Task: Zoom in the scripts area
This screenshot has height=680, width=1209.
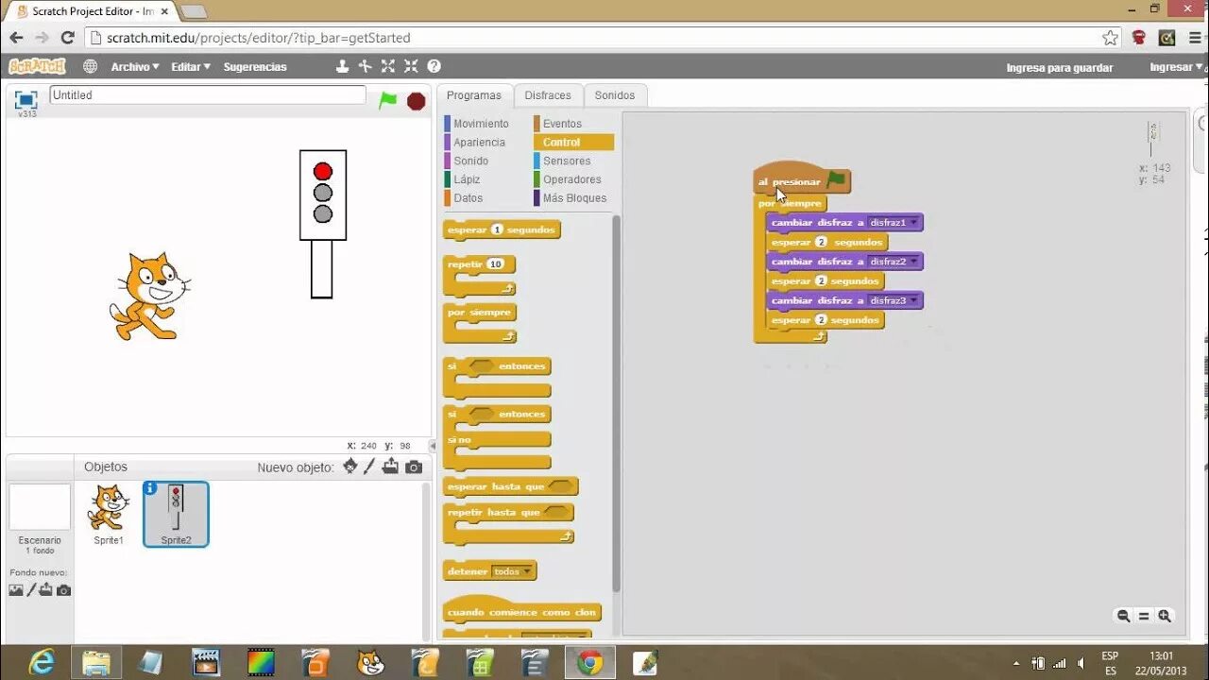Action: coord(1165,616)
